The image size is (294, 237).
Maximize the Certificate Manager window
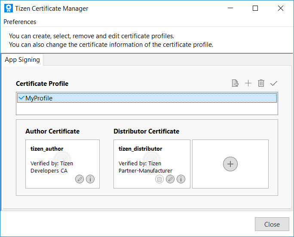pos(255,8)
